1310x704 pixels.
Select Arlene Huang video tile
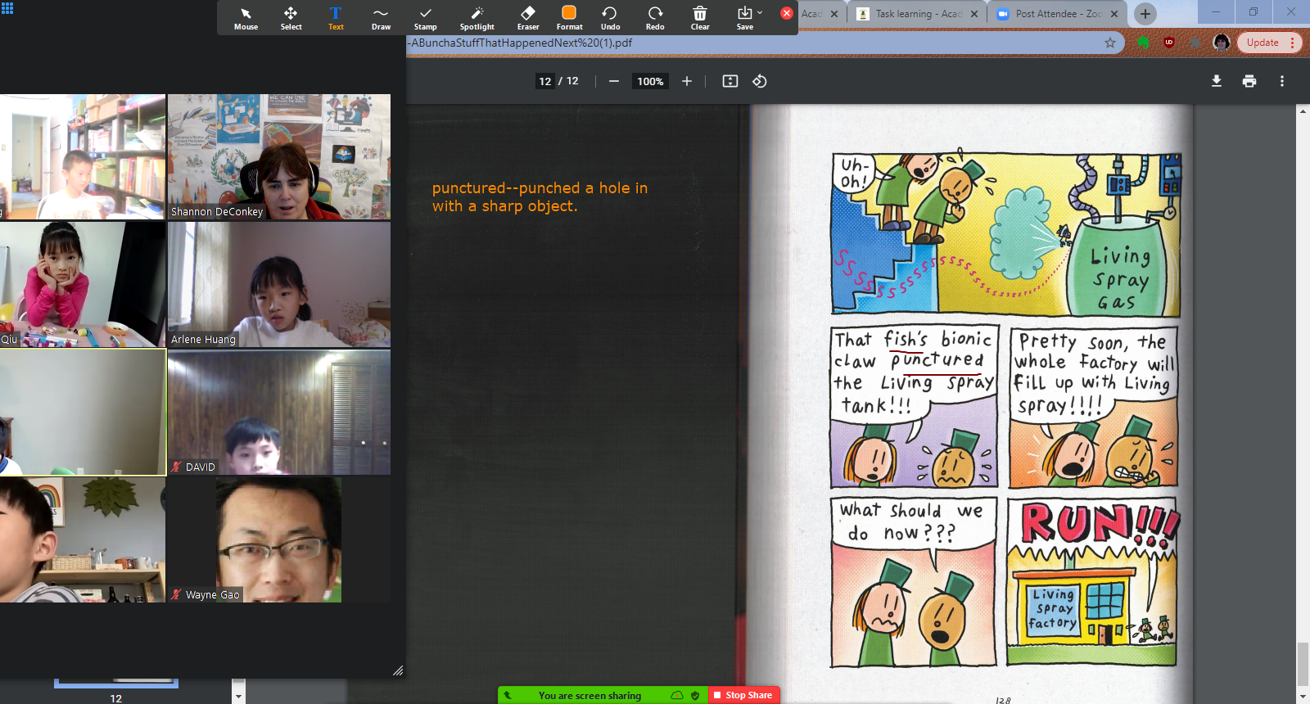[279, 284]
